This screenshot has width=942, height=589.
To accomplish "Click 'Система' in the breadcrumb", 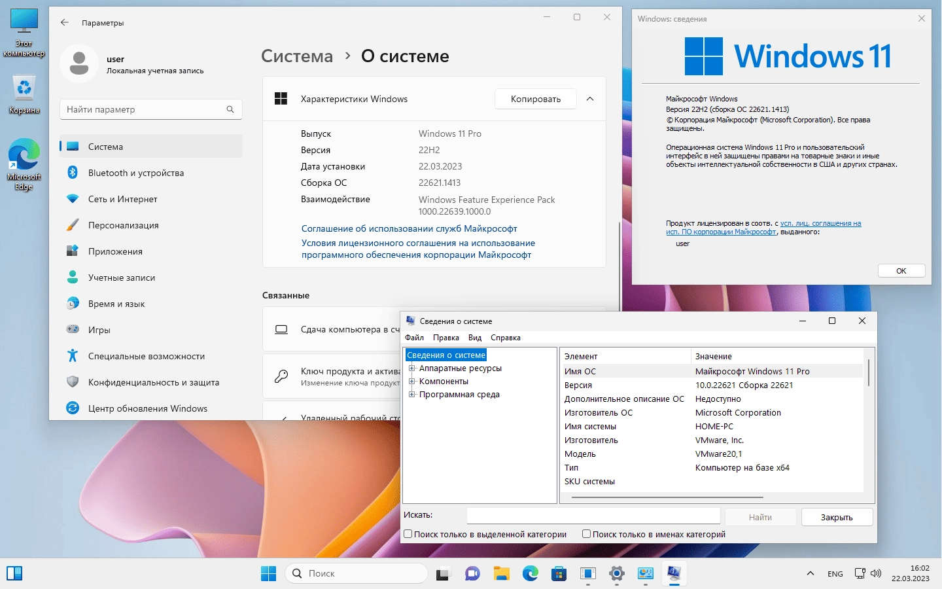I will pos(297,56).
